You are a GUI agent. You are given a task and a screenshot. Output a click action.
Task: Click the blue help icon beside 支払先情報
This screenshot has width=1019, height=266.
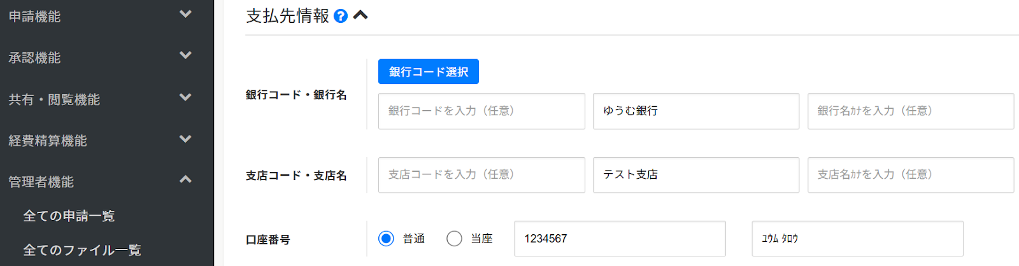click(341, 16)
